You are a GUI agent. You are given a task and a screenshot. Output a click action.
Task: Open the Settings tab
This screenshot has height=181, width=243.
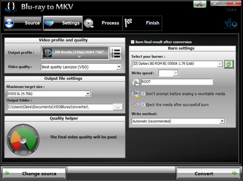63,23
